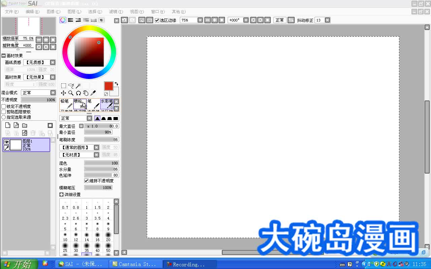This screenshot has width=431, height=269.
Task: Open zoom 75% dropdown in toolbar
Action: click(200, 20)
